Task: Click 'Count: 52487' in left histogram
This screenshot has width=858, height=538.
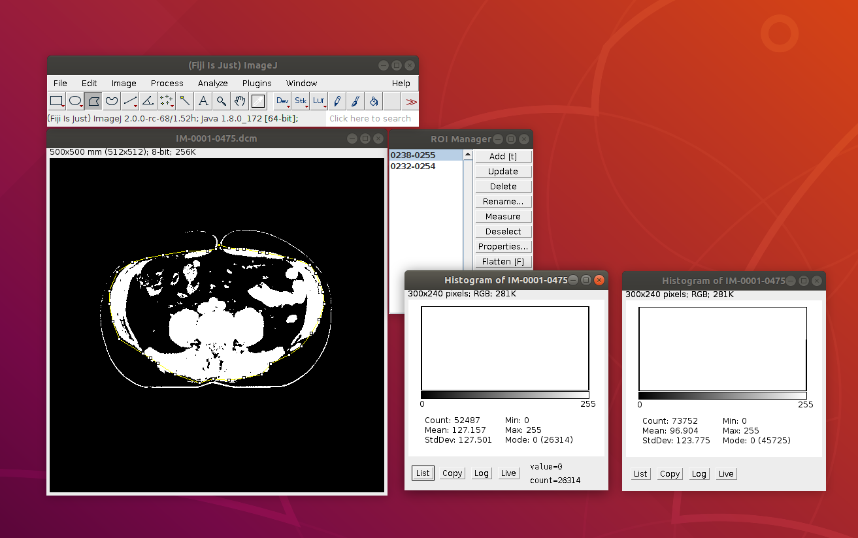Action: (x=452, y=420)
